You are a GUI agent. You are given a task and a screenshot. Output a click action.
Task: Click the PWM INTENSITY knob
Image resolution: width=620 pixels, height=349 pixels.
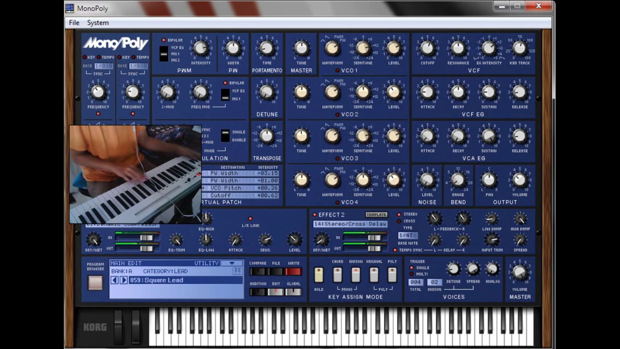pyautogui.click(x=201, y=48)
